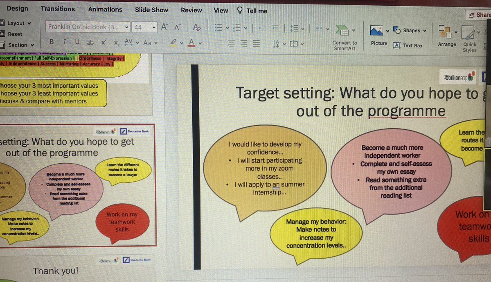Toggle Italic formatting
Image resolution: width=491 pixels, height=282 pixels.
click(65, 42)
